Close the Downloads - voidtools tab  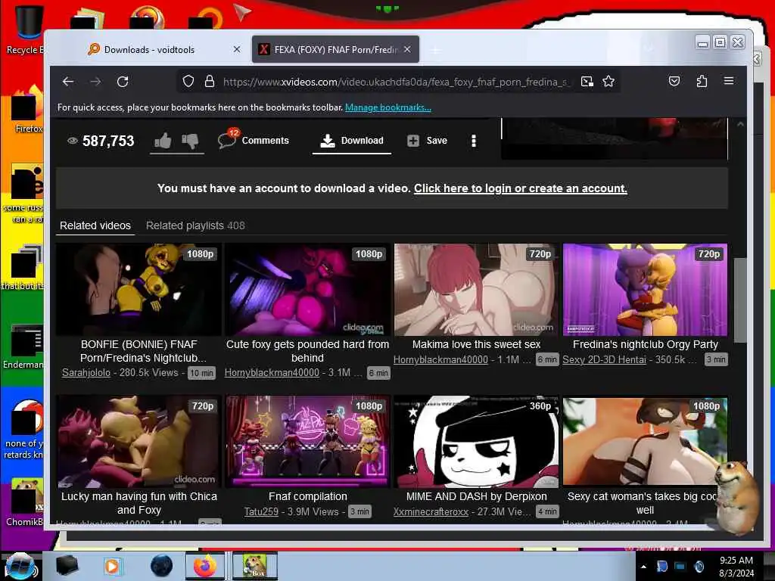tap(237, 49)
